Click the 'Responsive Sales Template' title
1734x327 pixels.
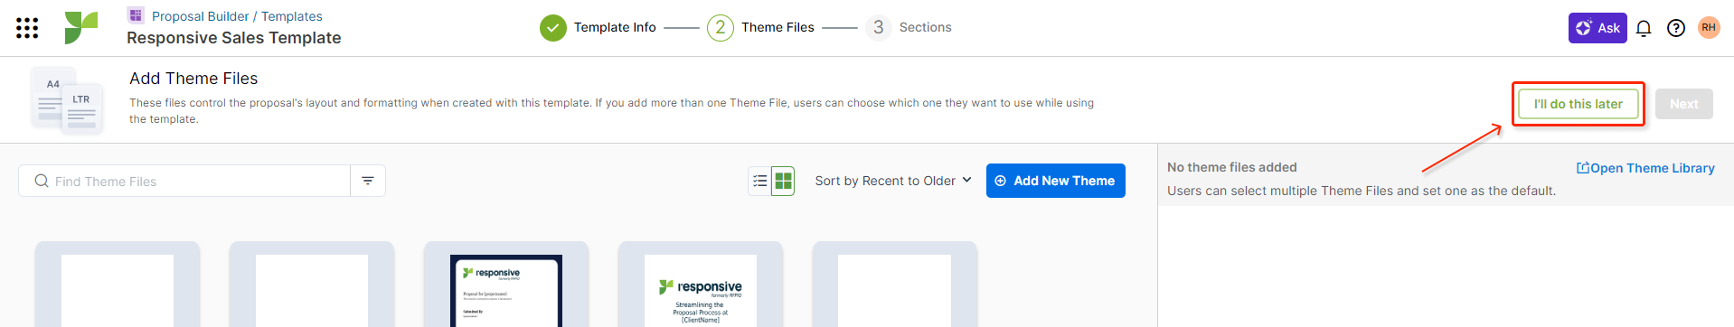[234, 38]
